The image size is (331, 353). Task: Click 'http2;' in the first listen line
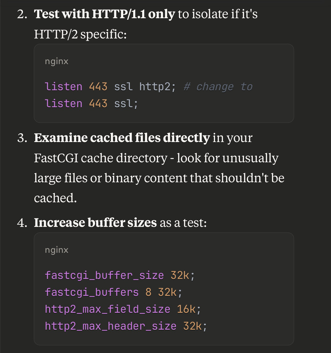click(x=158, y=87)
